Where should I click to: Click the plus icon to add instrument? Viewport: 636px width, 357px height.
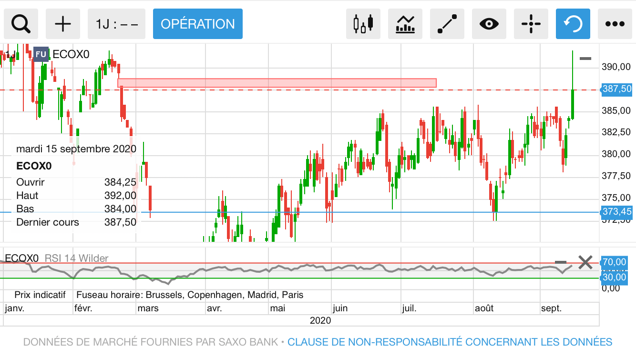(x=63, y=24)
